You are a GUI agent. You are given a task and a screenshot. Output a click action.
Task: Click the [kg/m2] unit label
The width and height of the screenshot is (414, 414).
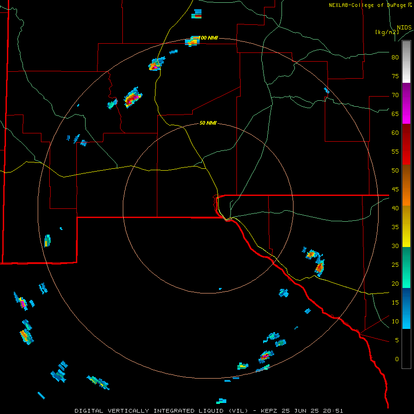click(387, 32)
